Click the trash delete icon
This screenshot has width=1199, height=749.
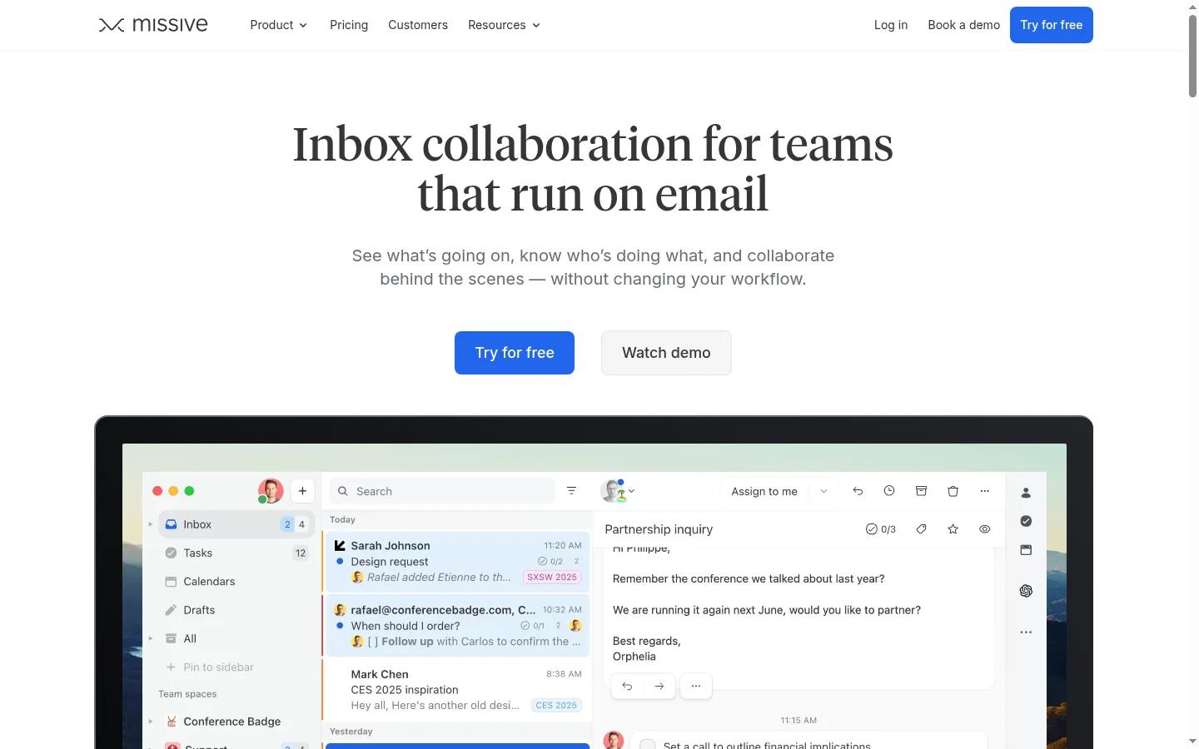point(953,491)
